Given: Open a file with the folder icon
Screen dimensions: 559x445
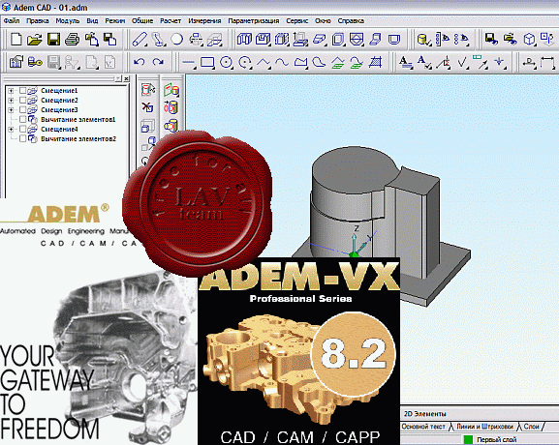Looking at the screenshot, I should [x=35, y=39].
